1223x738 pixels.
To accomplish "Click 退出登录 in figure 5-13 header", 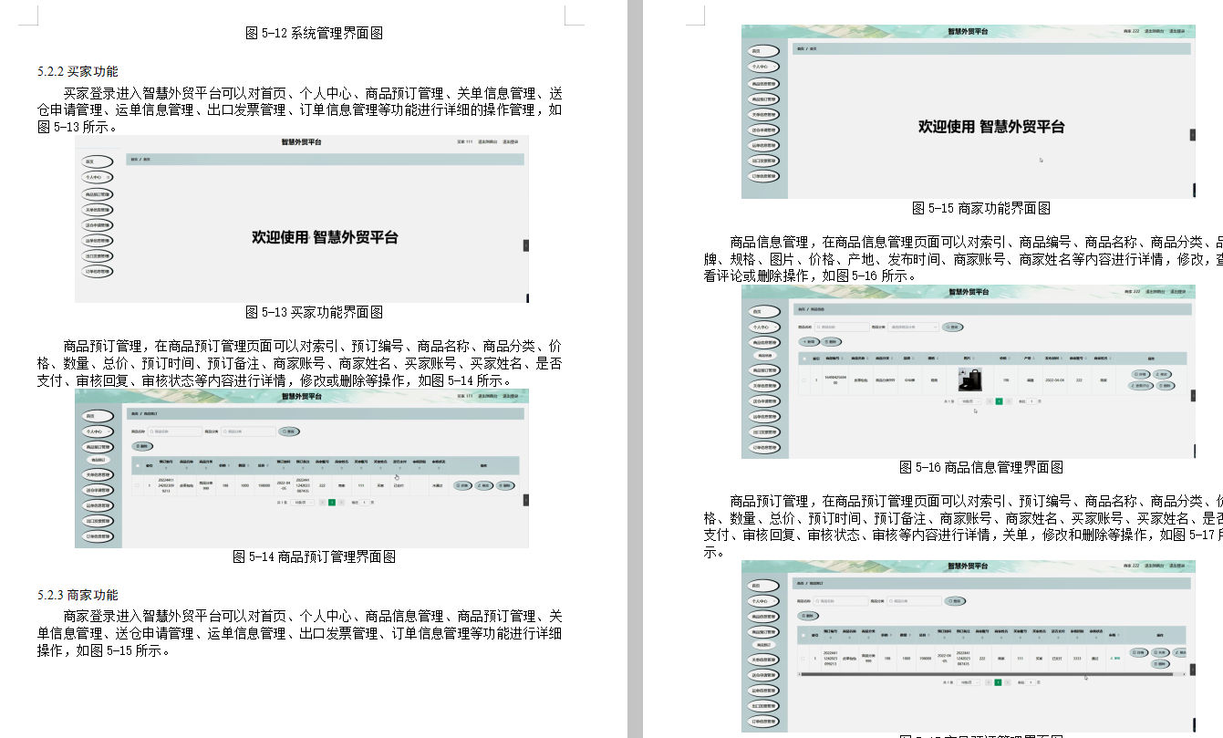I will pos(509,142).
